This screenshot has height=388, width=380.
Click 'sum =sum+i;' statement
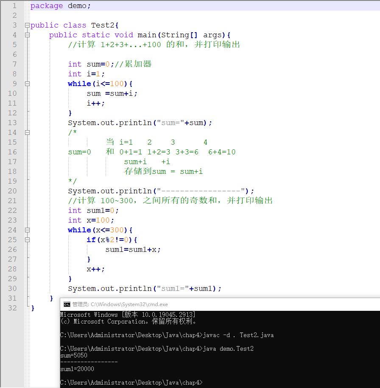point(112,94)
